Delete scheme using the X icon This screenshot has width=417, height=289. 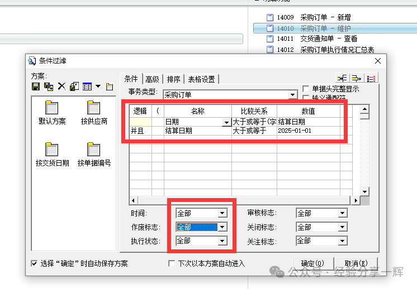point(61,86)
